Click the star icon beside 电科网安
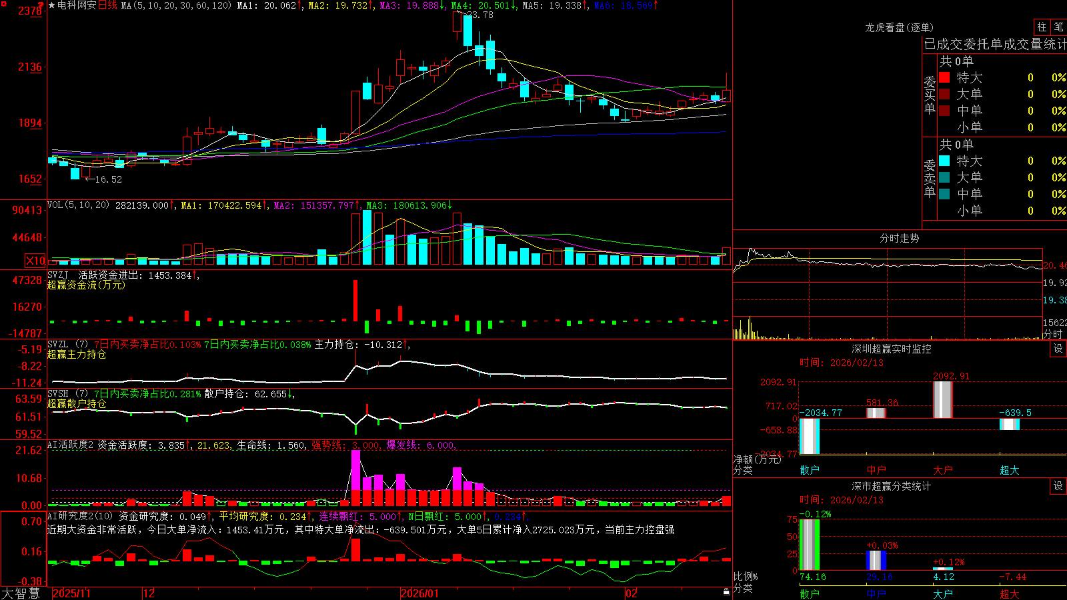1067x600 pixels. click(52, 5)
